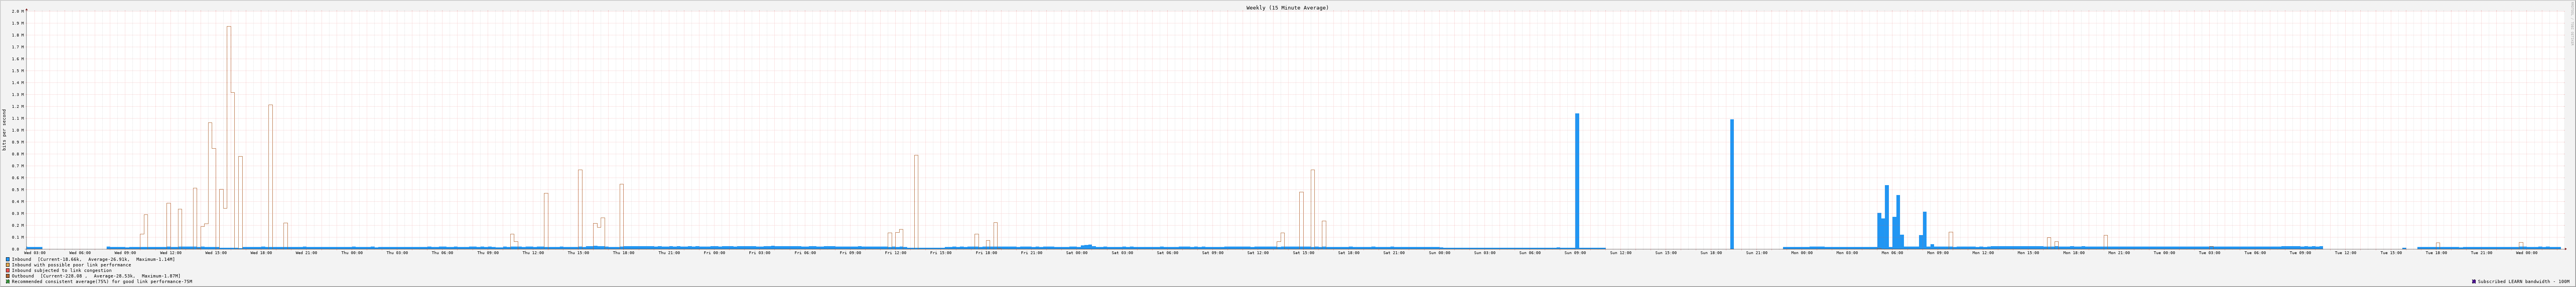Click the blue inbound spike near Sun 18:00
The height and width of the screenshot is (287, 2576).
pyautogui.click(x=1732, y=185)
